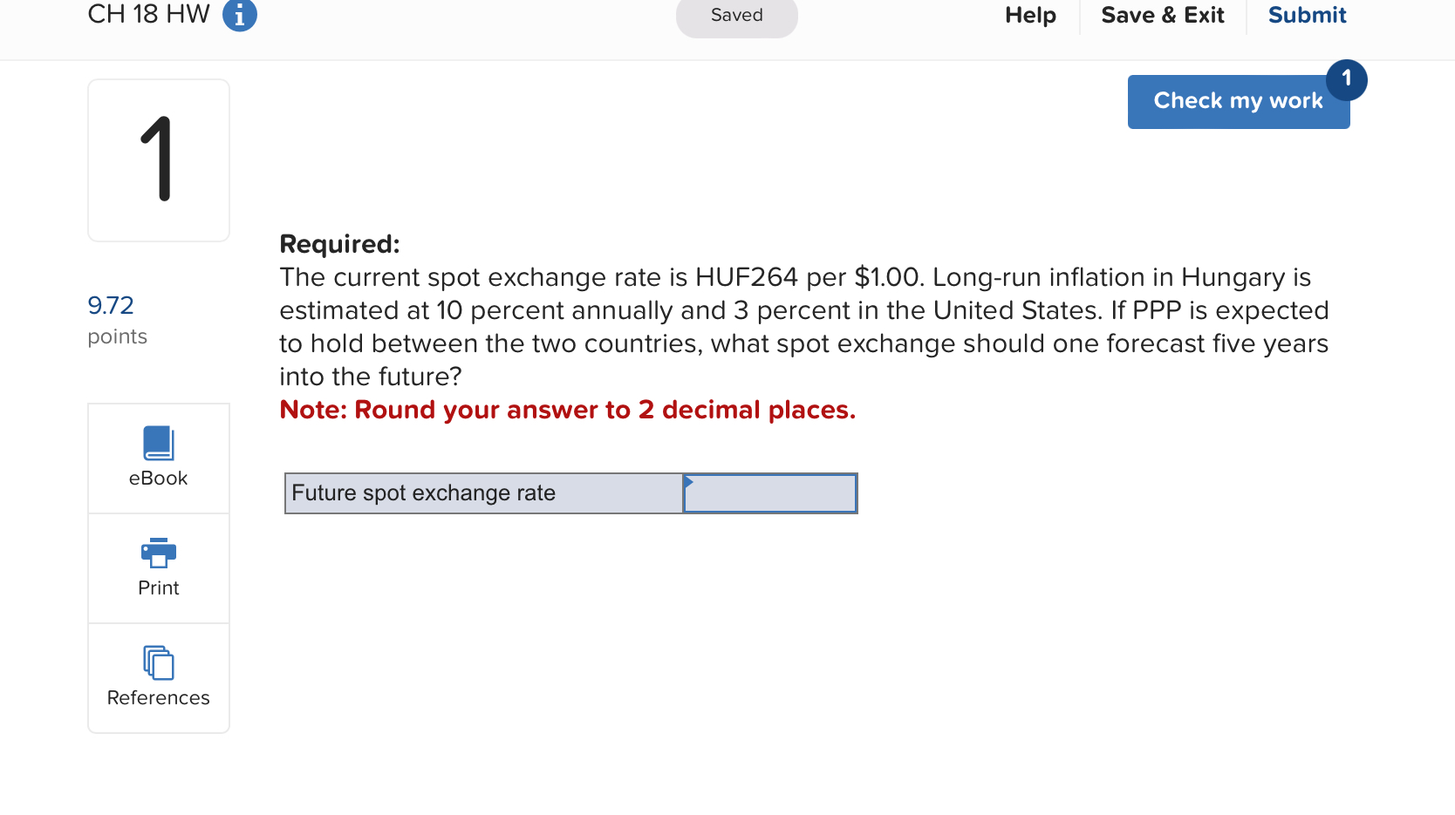Click the red rounding note text
Image resolution: width=1455 pixels, height=815 pixels.
567,410
